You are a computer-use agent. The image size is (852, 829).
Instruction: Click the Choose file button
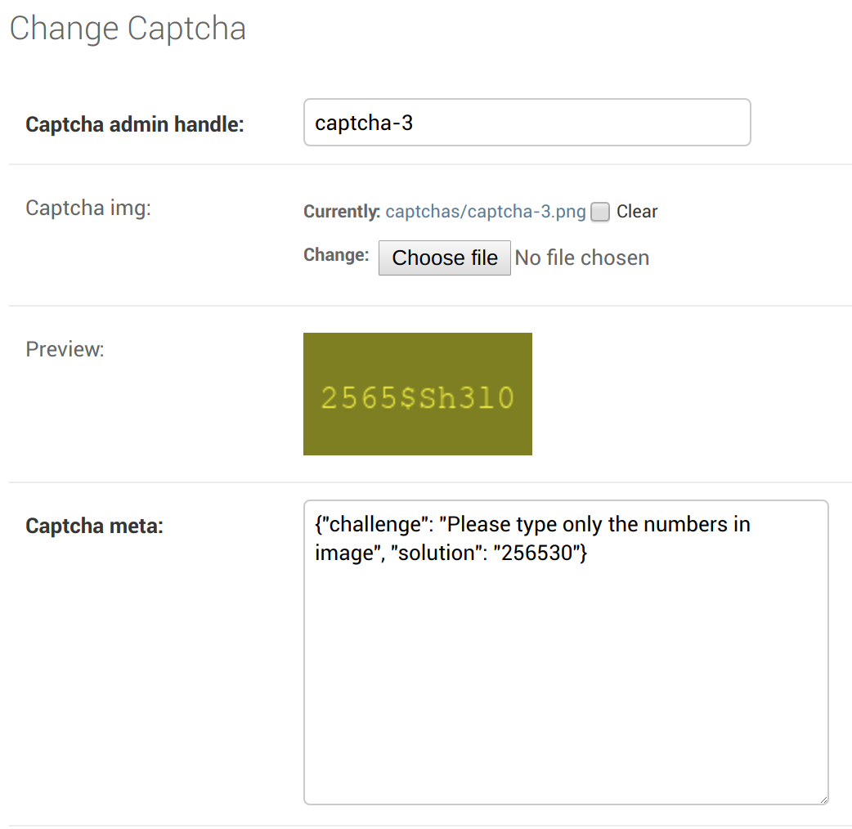444,258
